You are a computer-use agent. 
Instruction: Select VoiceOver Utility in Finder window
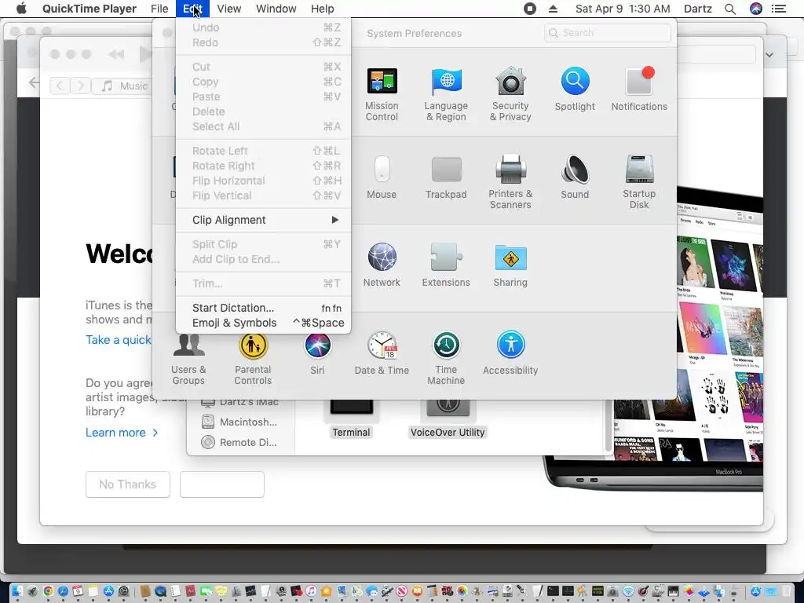tap(448, 419)
